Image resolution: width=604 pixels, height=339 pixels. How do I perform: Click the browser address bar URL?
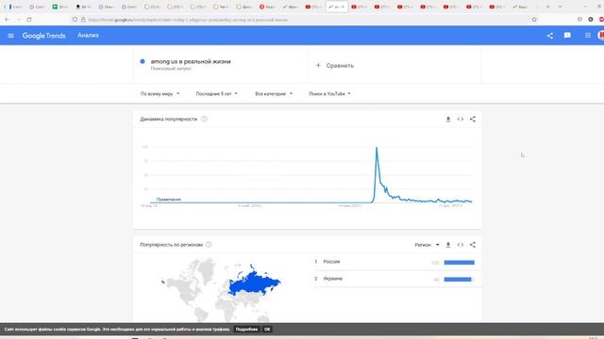point(188,20)
